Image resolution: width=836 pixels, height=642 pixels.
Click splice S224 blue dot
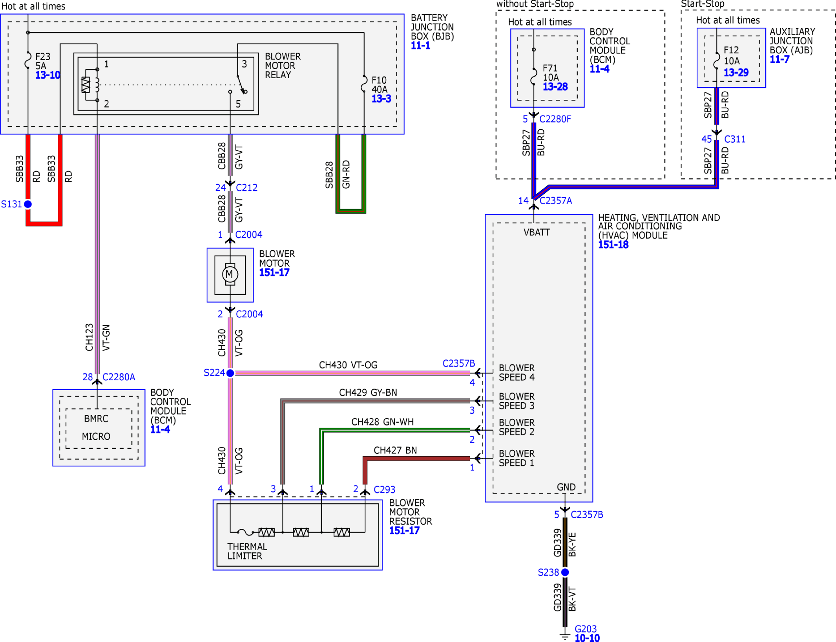pos(230,373)
